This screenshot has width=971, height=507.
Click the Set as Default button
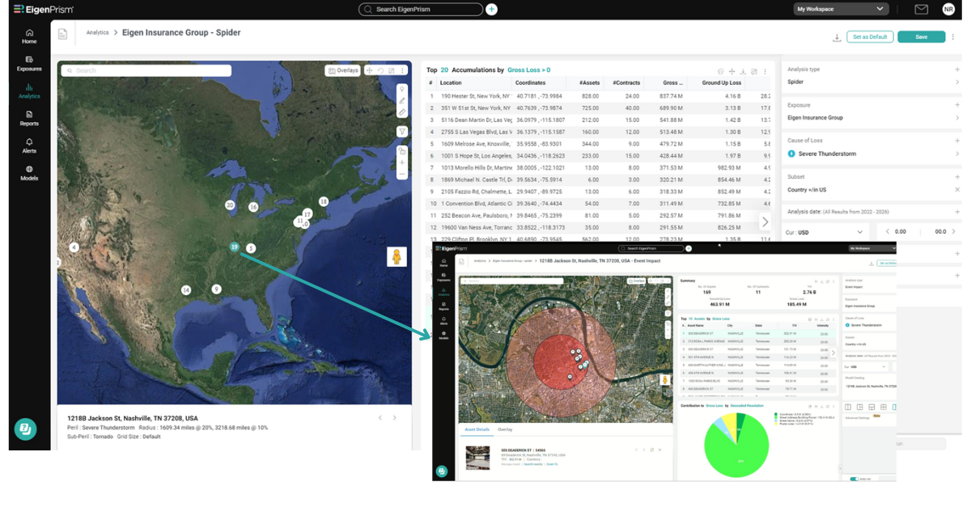click(870, 37)
